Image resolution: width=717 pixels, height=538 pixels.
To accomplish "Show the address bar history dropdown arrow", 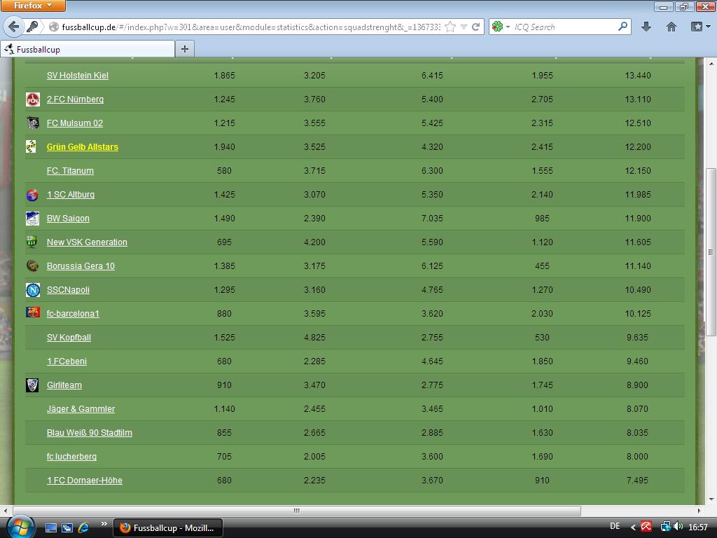I will (x=464, y=27).
